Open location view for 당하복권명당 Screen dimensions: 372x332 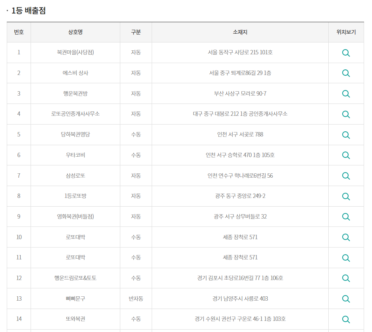346,135
